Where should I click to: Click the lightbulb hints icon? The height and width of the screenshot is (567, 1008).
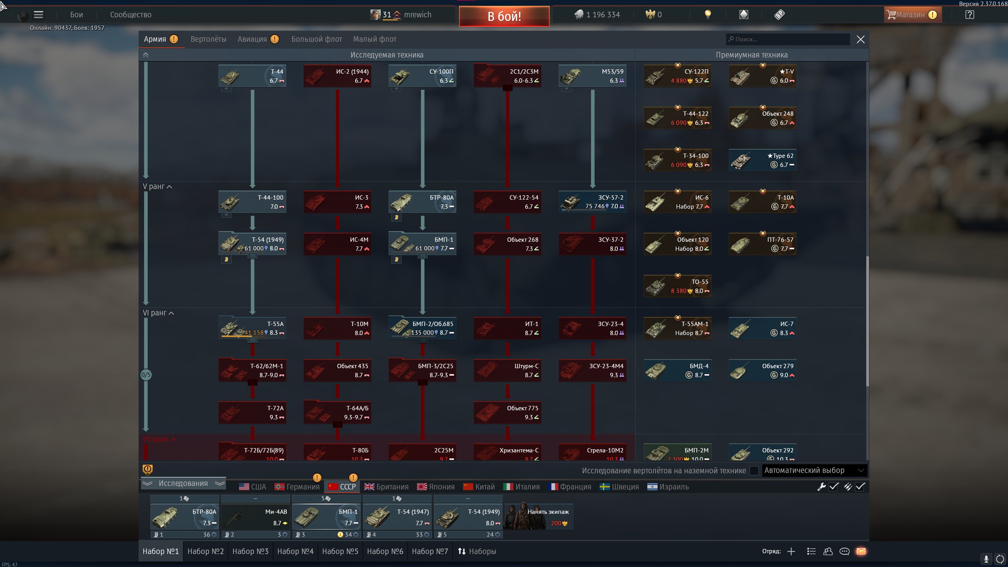708,15
